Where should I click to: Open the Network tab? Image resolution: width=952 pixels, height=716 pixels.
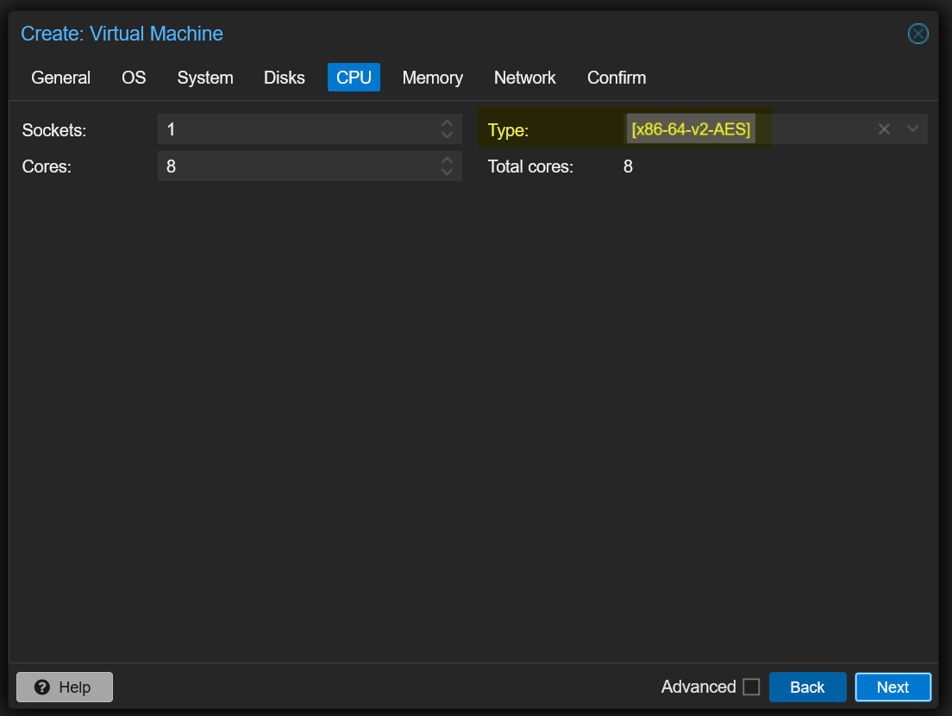(x=524, y=78)
